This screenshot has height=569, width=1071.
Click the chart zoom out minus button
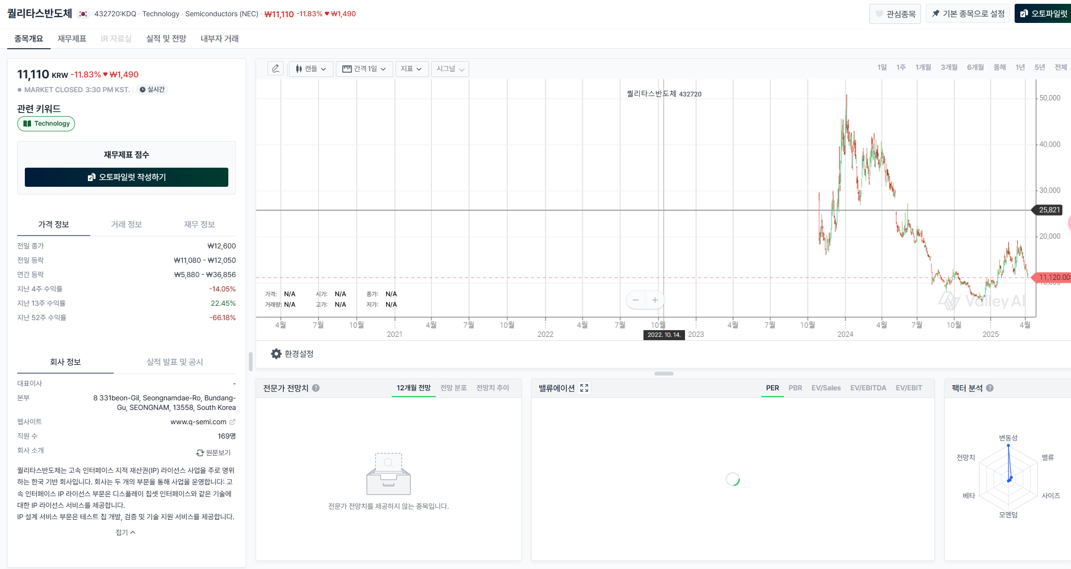click(x=635, y=300)
